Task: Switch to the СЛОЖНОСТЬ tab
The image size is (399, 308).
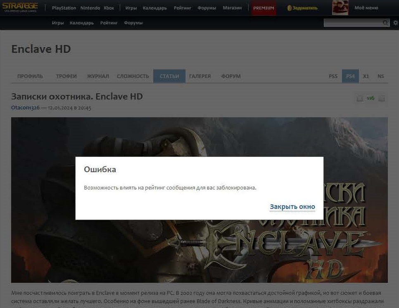Action: [133, 76]
